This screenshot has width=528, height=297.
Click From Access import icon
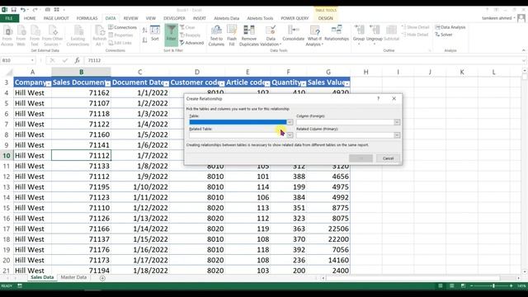click(7, 35)
